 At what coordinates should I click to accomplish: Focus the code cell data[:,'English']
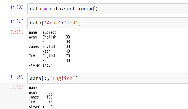pos(108,78)
